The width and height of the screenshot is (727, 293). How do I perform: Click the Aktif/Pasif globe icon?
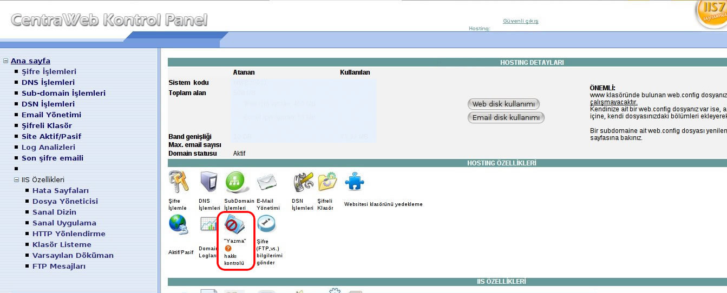pyautogui.click(x=178, y=224)
